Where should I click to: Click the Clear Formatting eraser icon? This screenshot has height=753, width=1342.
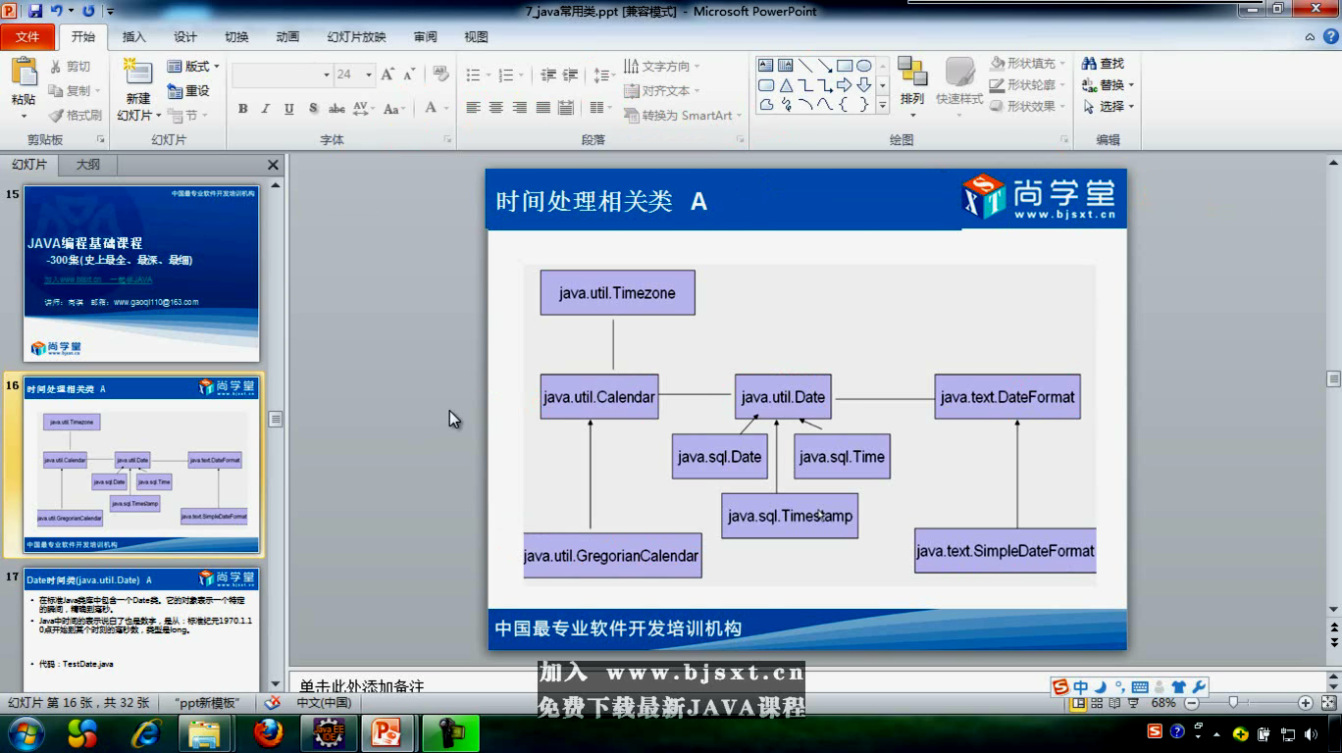pos(440,75)
